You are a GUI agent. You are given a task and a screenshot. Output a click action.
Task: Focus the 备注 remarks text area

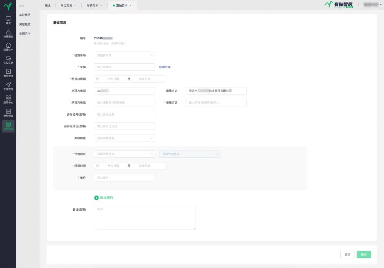pos(145,217)
